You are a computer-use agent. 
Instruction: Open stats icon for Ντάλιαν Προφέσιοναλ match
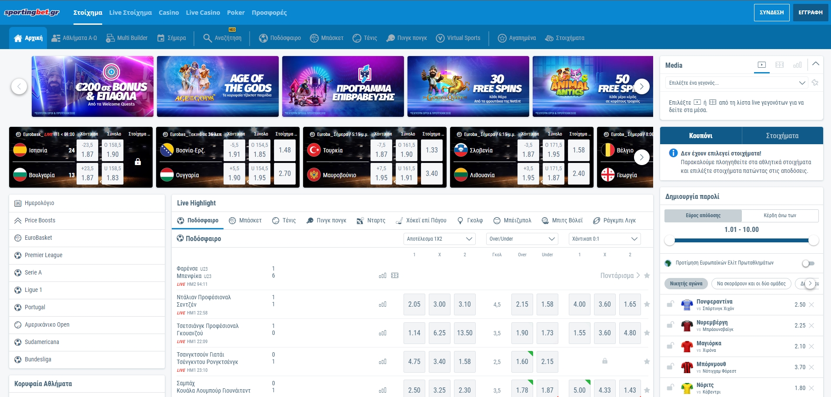coord(383,304)
